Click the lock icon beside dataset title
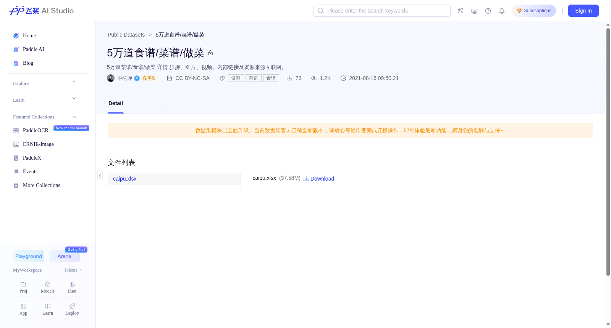This screenshot has height=328, width=611. point(210,53)
